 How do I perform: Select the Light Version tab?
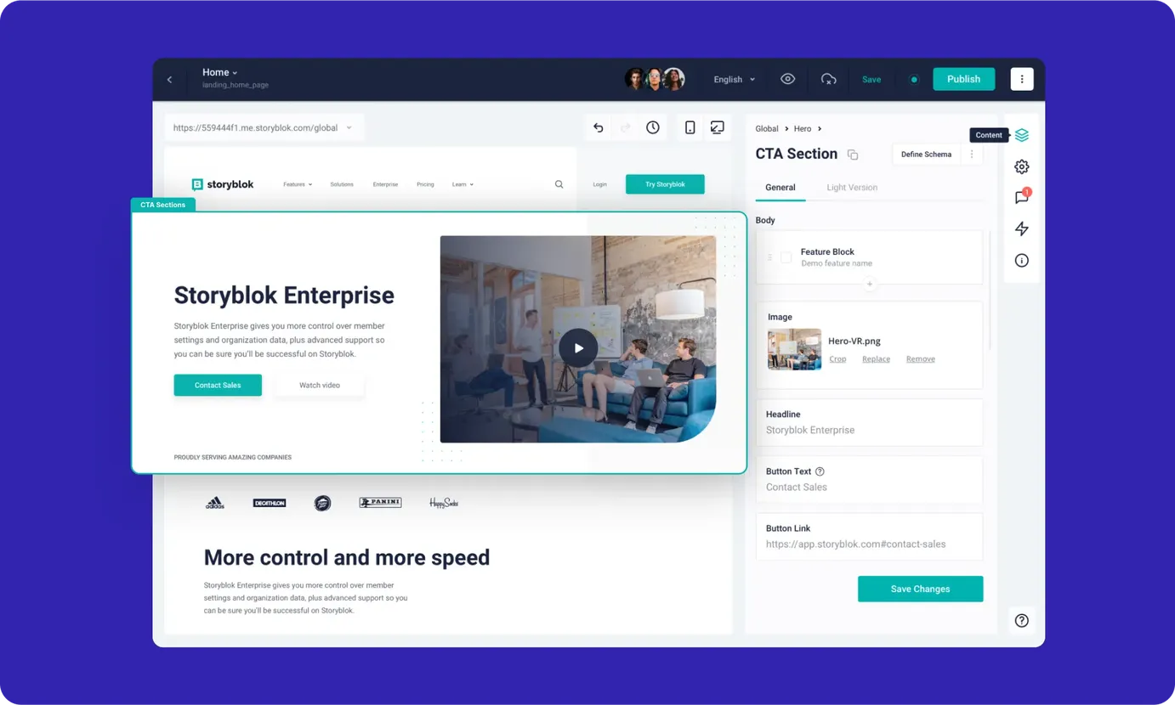[852, 188]
